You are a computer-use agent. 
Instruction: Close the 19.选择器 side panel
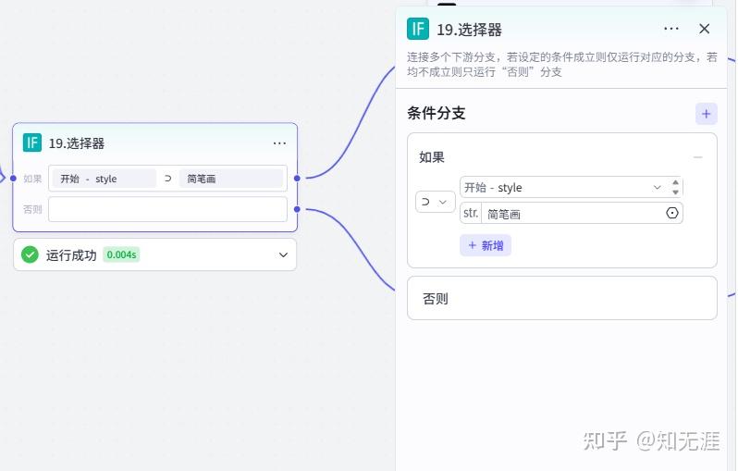704,29
